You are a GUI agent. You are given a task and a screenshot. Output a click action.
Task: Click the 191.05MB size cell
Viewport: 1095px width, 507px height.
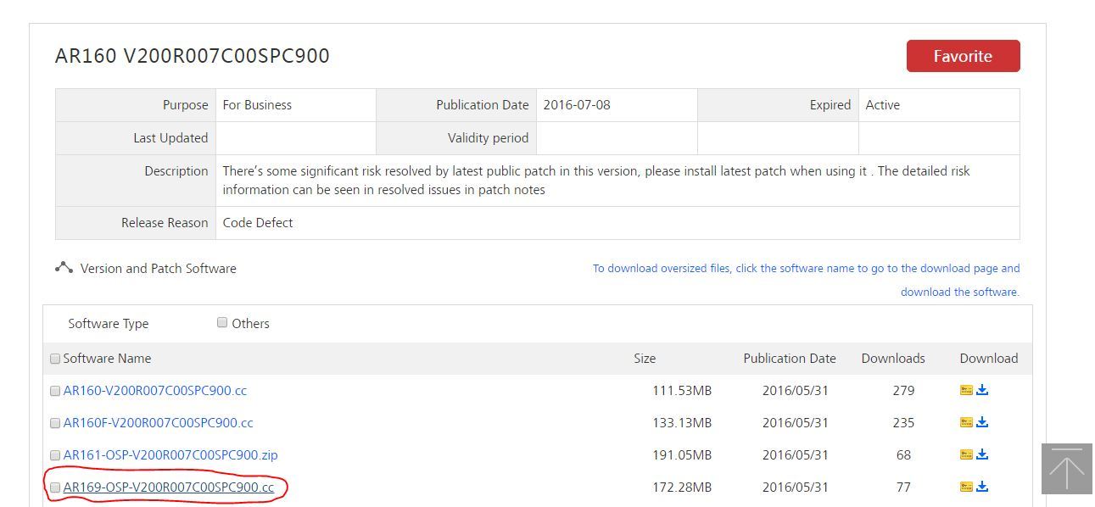(682, 455)
